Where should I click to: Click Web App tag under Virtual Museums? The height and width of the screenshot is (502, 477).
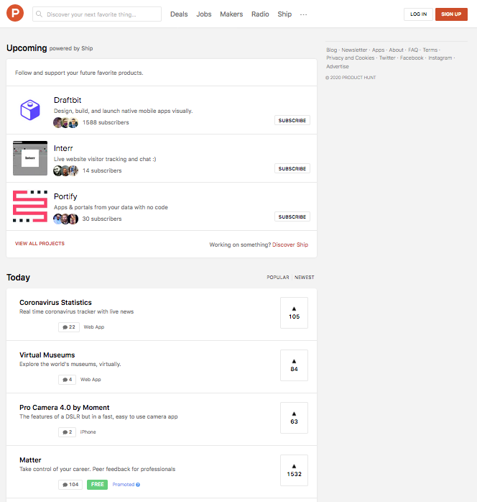pos(91,380)
